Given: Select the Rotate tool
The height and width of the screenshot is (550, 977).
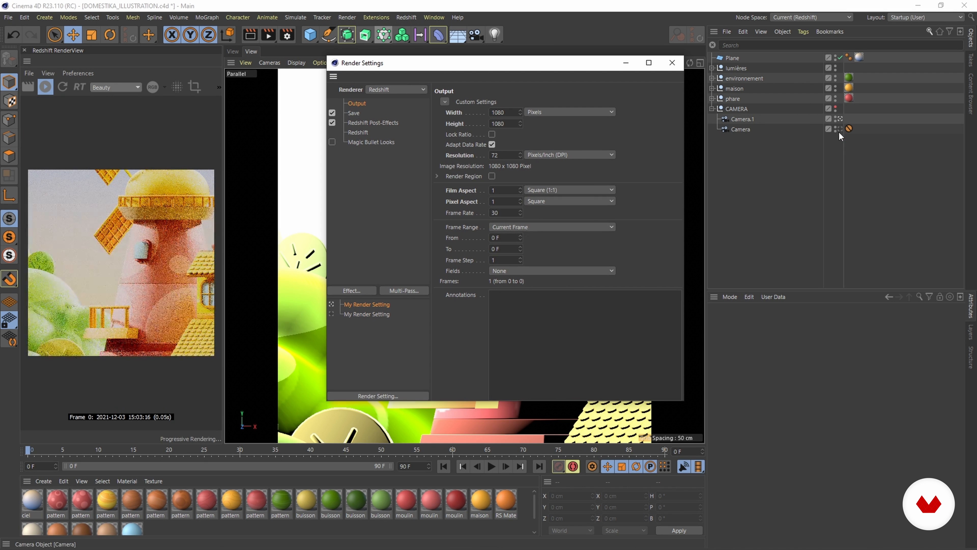Looking at the screenshot, I should (110, 35).
